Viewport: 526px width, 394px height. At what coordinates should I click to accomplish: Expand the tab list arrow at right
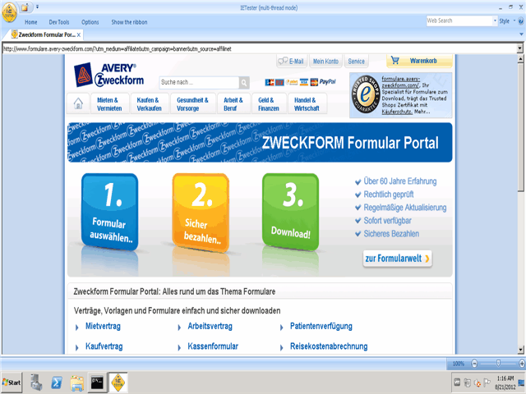click(x=521, y=34)
